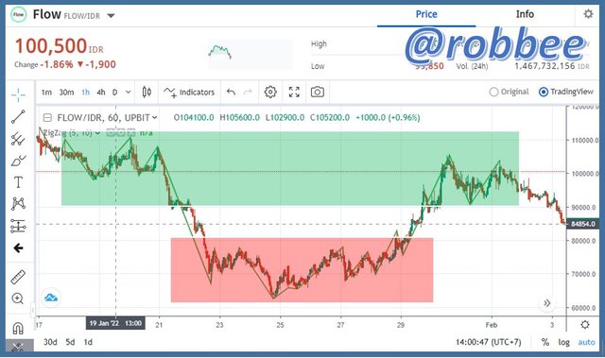Toggle the magnet snap mode

(18, 328)
